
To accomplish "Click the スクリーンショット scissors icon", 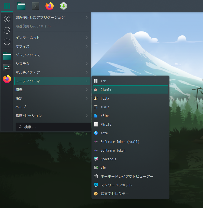I will coord(96,185).
